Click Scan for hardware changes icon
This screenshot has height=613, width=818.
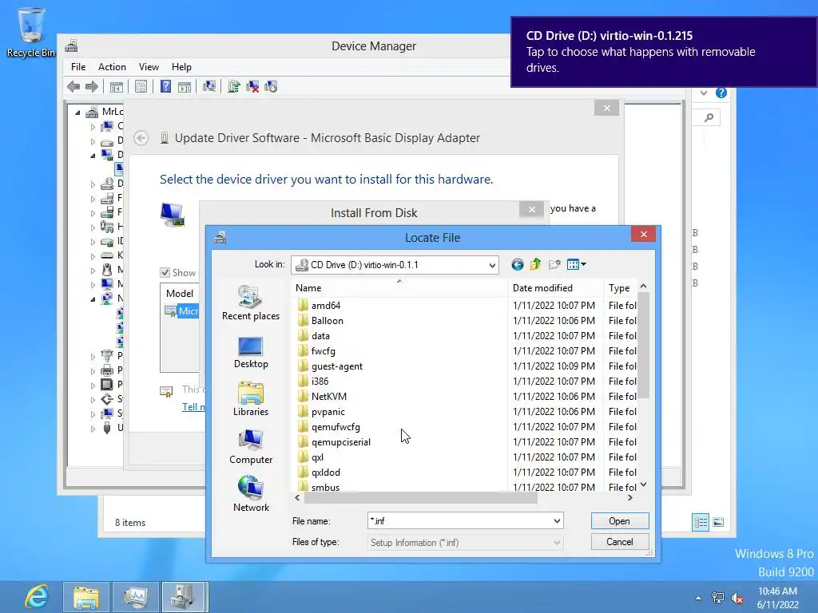[209, 86]
